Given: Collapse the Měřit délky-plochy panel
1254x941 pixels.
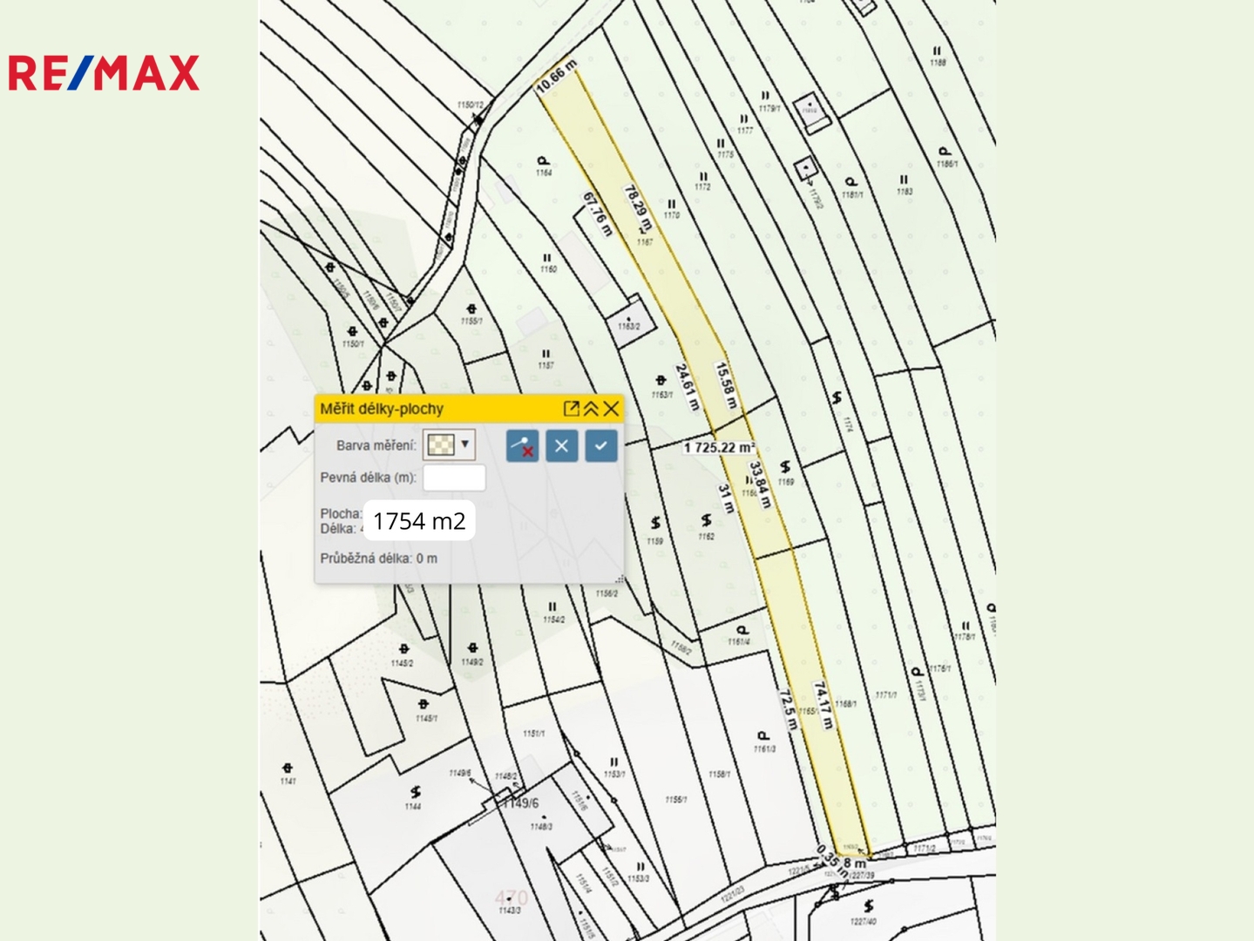Looking at the screenshot, I should pyautogui.click(x=591, y=409).
